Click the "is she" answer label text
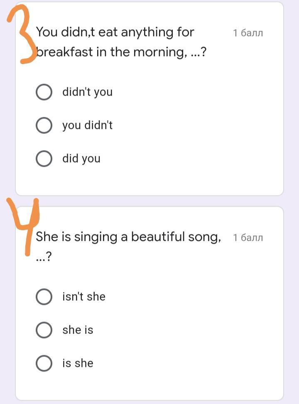Image resolution: width=299 pixels, height=404 pixels. click(x=78, y=363)
